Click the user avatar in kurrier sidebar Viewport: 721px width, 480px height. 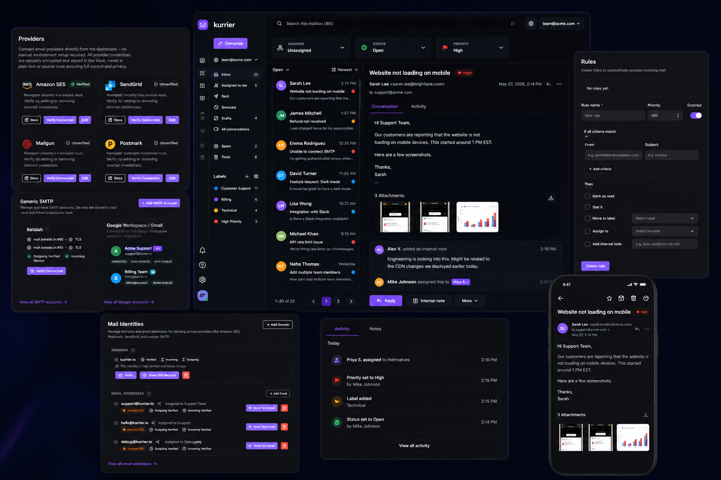[x=202, y=295]
